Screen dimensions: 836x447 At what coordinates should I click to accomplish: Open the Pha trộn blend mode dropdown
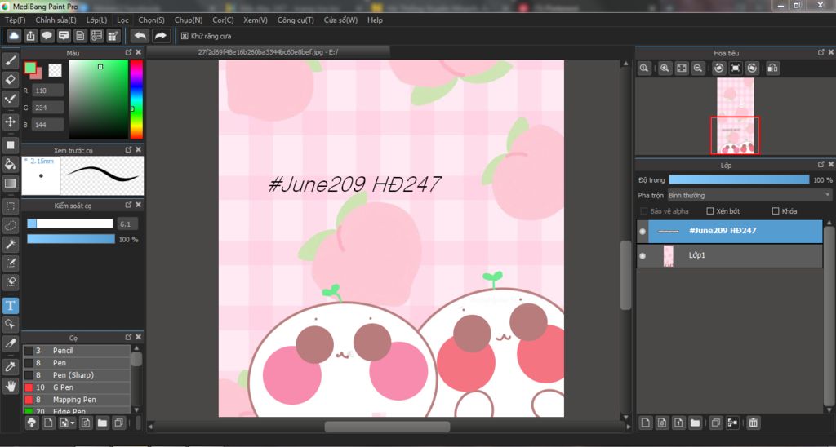(x=749, y=196)
